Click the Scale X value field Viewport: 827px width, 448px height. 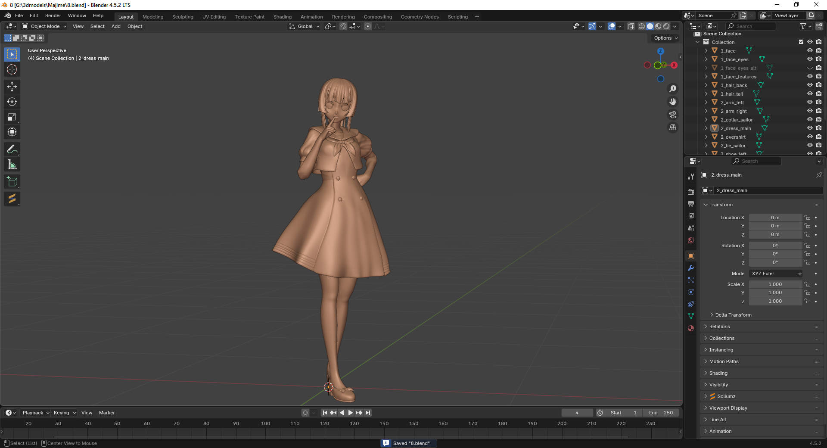[x=775, y=284]
